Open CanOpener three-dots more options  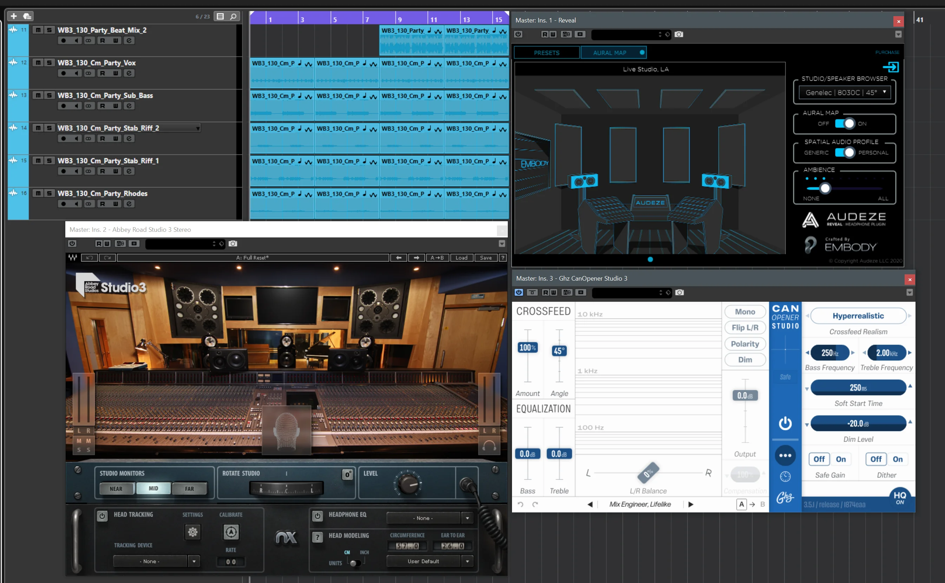coord(785,456)
